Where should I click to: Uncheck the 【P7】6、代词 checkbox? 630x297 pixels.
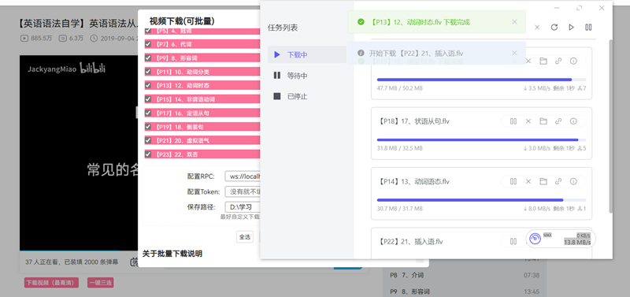pos(148,44)
